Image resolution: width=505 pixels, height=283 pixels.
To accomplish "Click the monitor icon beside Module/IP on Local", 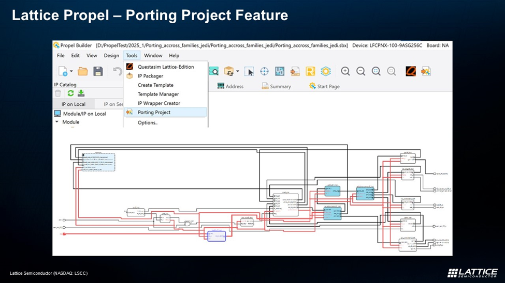I will [x=57, y=114].
